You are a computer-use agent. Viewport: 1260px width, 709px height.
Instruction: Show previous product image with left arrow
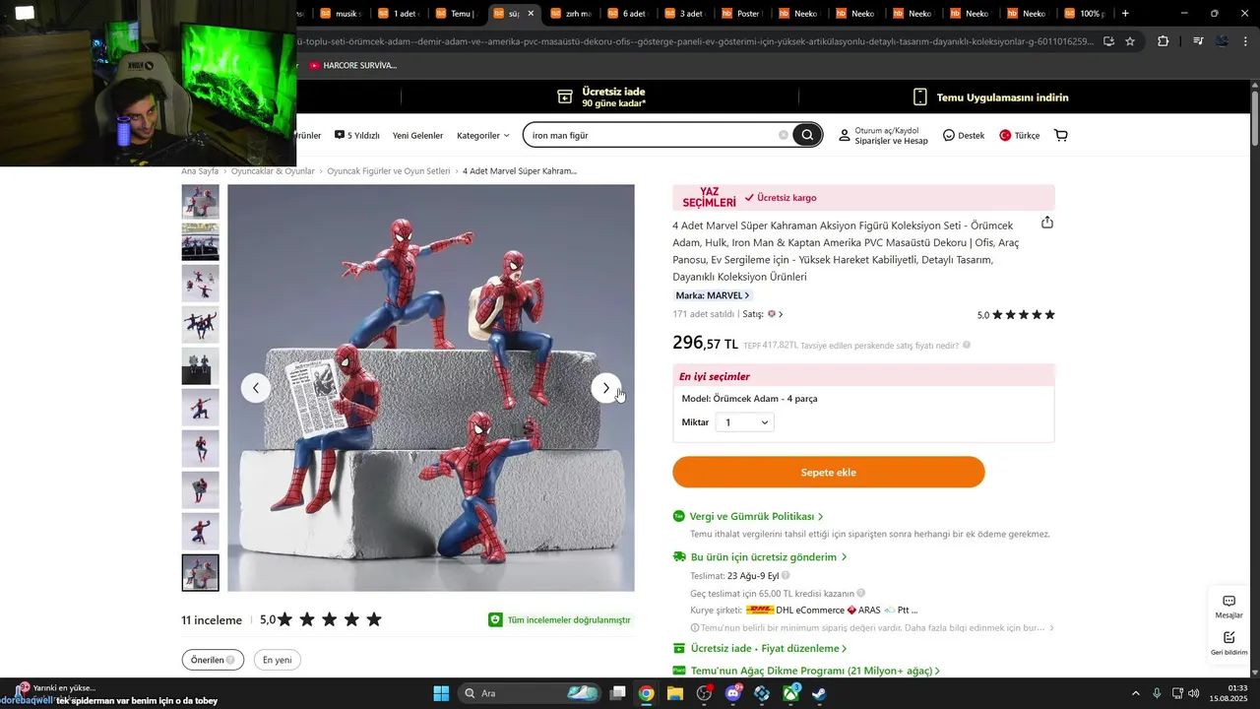point(256,388)
